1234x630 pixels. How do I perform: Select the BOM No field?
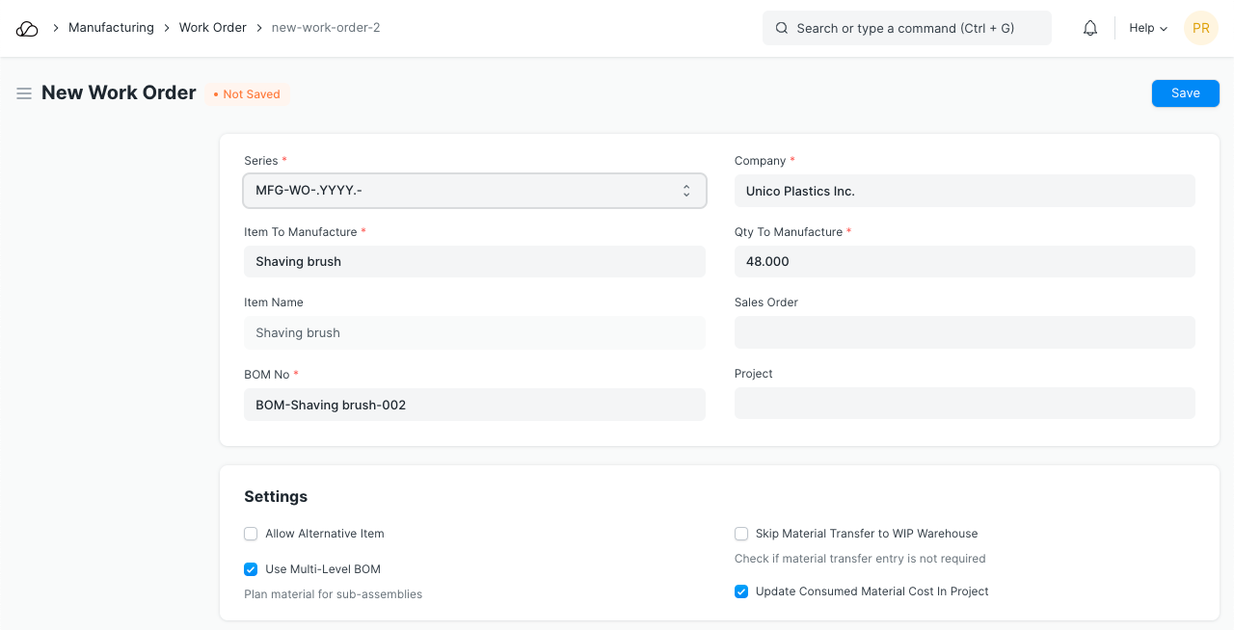[x=474, y=406]
